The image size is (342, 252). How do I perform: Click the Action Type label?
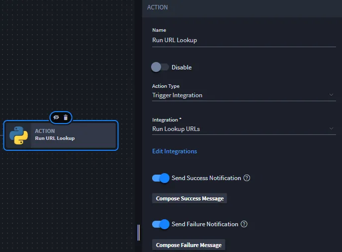(x=166, y=86)
